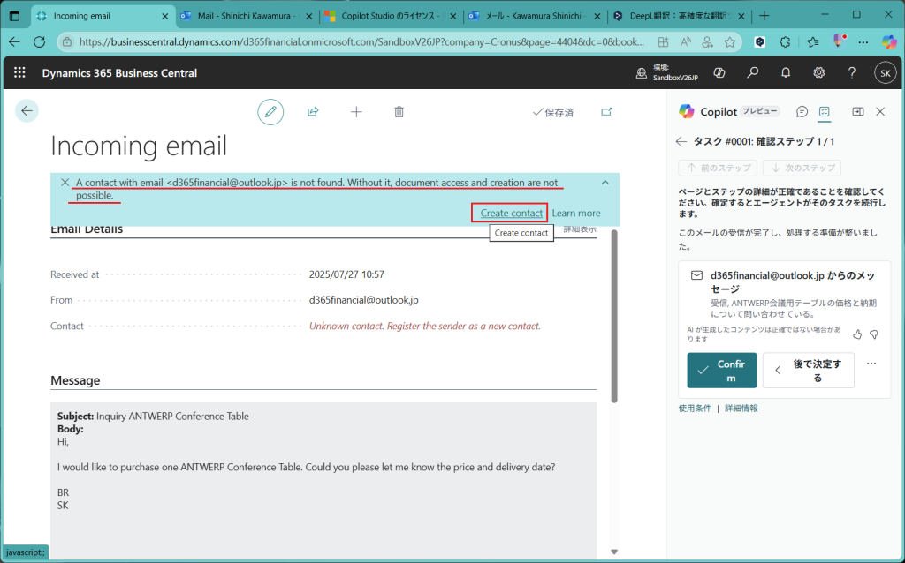Screen dimensions: 905x563
Task: Click the browser back arrow
Action: [14, 41]
